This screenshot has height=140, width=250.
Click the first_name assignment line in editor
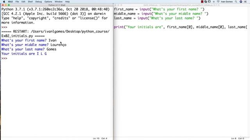pos(159,9)
